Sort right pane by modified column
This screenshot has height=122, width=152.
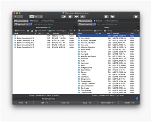[x=120, y=33]
